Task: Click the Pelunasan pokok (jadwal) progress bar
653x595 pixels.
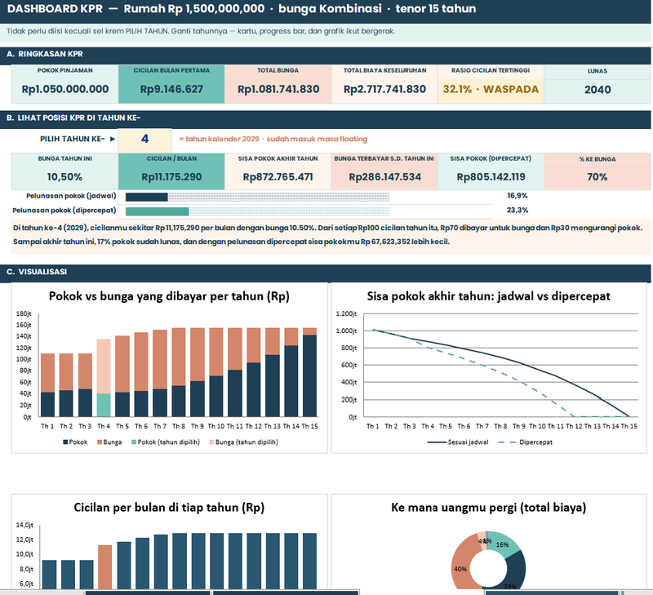Action: (257, 197)
